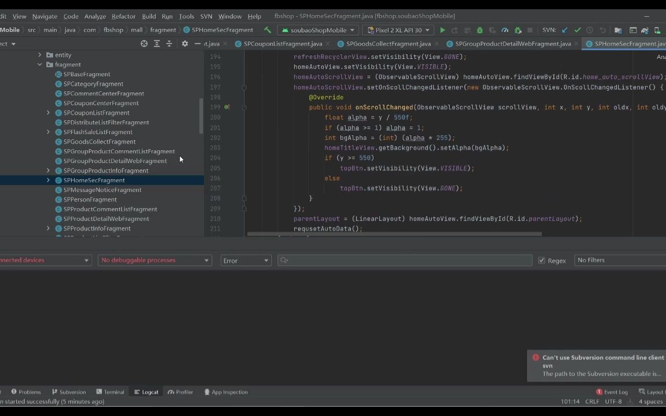
Task: Click Select Opened File target icon
Action: coord(144,44)
